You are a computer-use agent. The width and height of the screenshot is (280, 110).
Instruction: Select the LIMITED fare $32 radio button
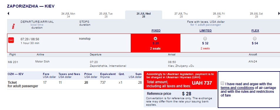coord(205,39)
